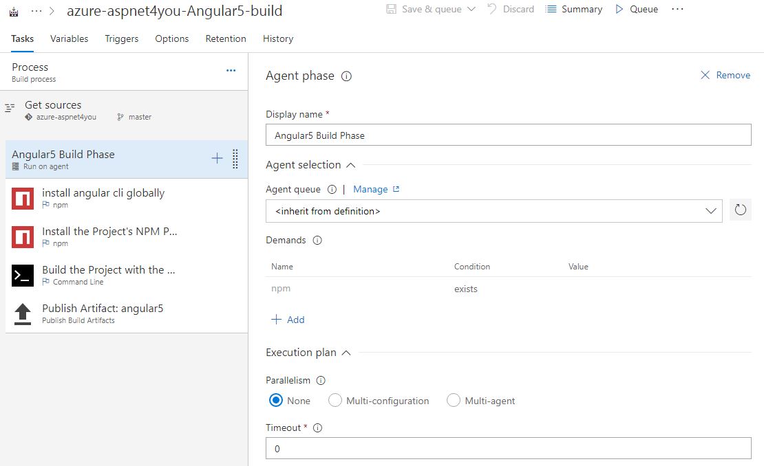Click the build definition title azure-aspnet4you-Angular5-build
The image size is (764, 466).
point(174,11)
